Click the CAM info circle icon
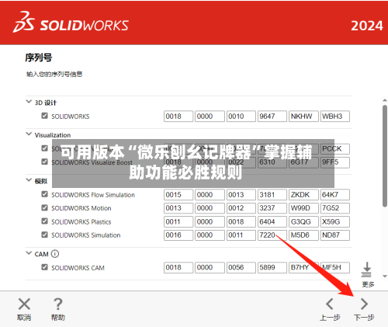 (55, 254)
